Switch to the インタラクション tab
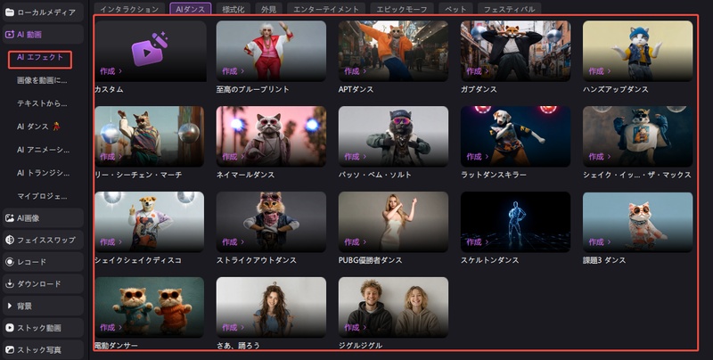Viewport: 713px width, 360px height. [129, 8]
